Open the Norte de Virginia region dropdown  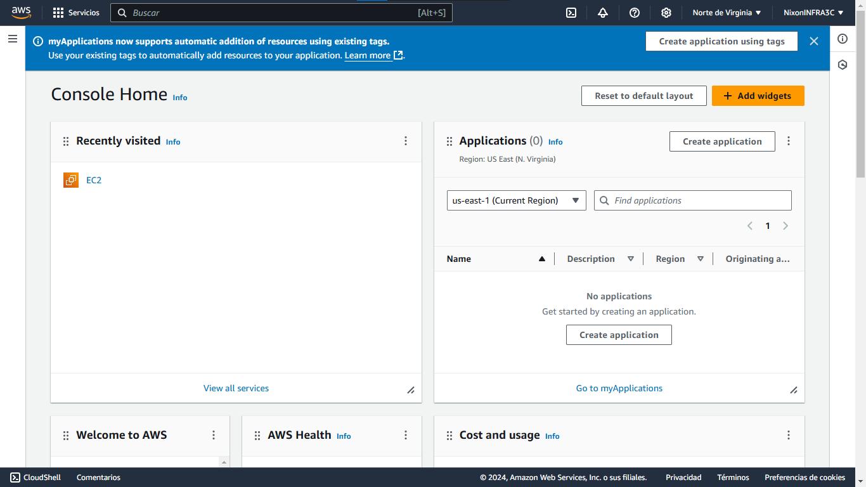tap(727, 13)
